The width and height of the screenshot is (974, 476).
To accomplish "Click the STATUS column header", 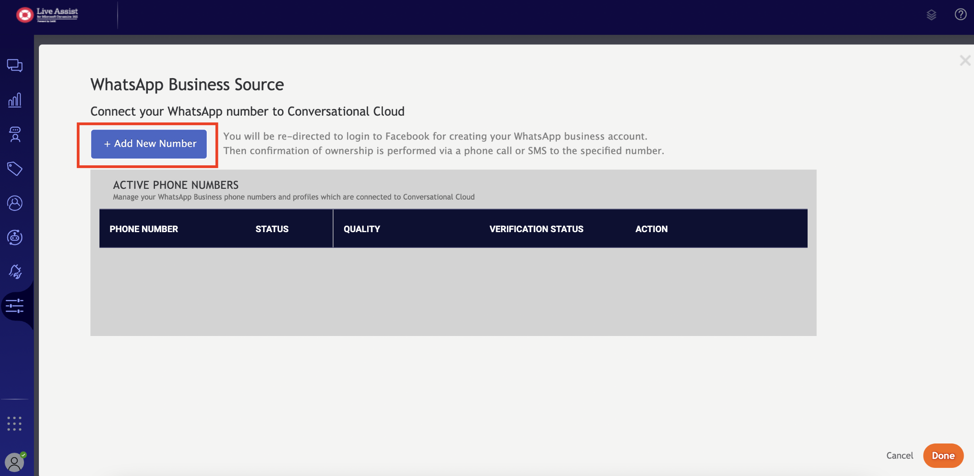I will [x=272, y=229].
